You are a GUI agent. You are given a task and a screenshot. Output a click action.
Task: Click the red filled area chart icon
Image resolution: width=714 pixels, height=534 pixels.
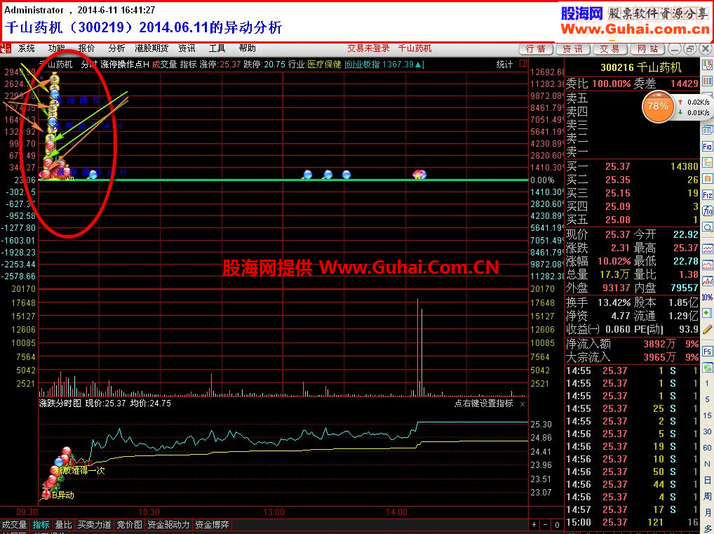pos(707,265)
